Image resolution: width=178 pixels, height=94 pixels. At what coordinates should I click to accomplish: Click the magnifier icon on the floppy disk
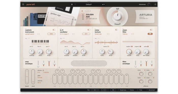pyautogui.click(x=75, y=20)
